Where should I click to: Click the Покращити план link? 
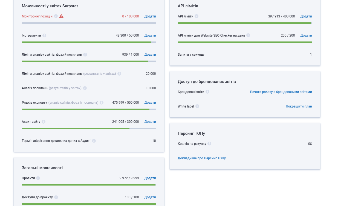coord(299,106)
